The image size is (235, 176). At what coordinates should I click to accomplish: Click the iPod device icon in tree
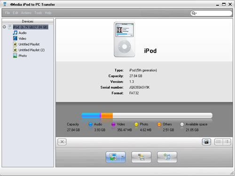(x=10, y=27)
